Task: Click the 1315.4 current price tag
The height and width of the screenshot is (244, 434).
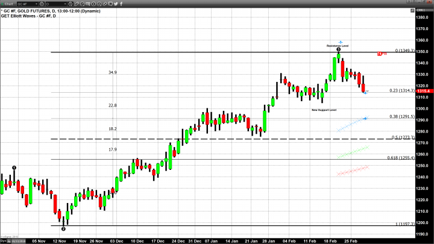Action: click(x=422, y=91)
